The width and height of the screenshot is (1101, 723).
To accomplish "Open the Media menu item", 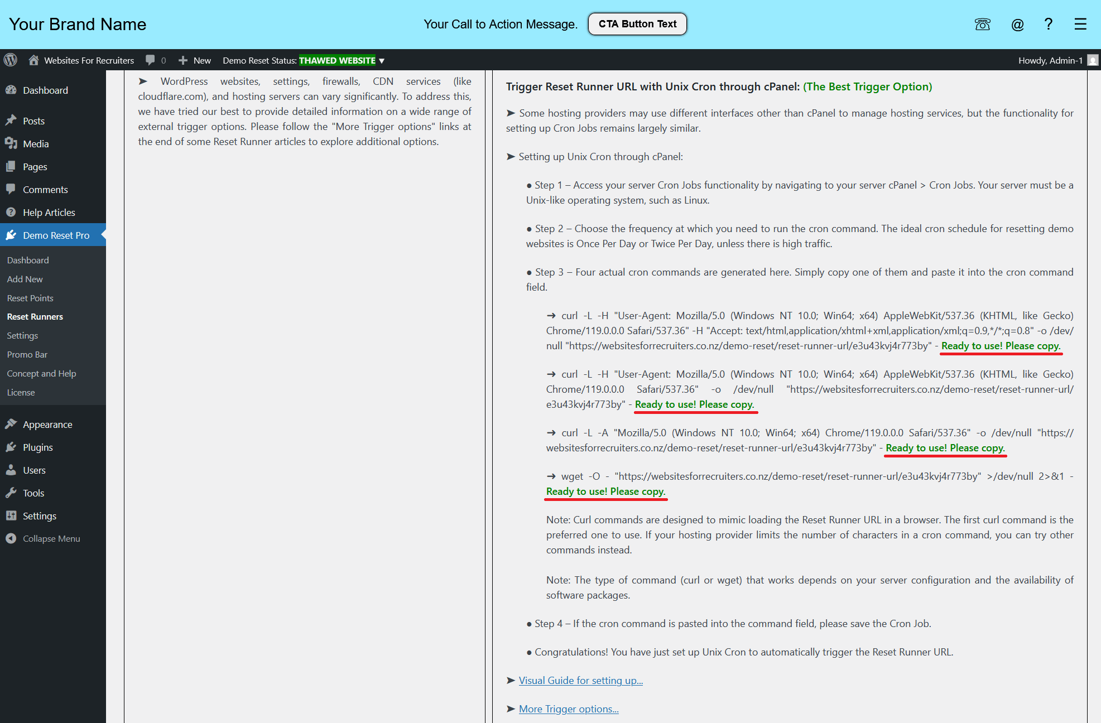I will point(36,143).
